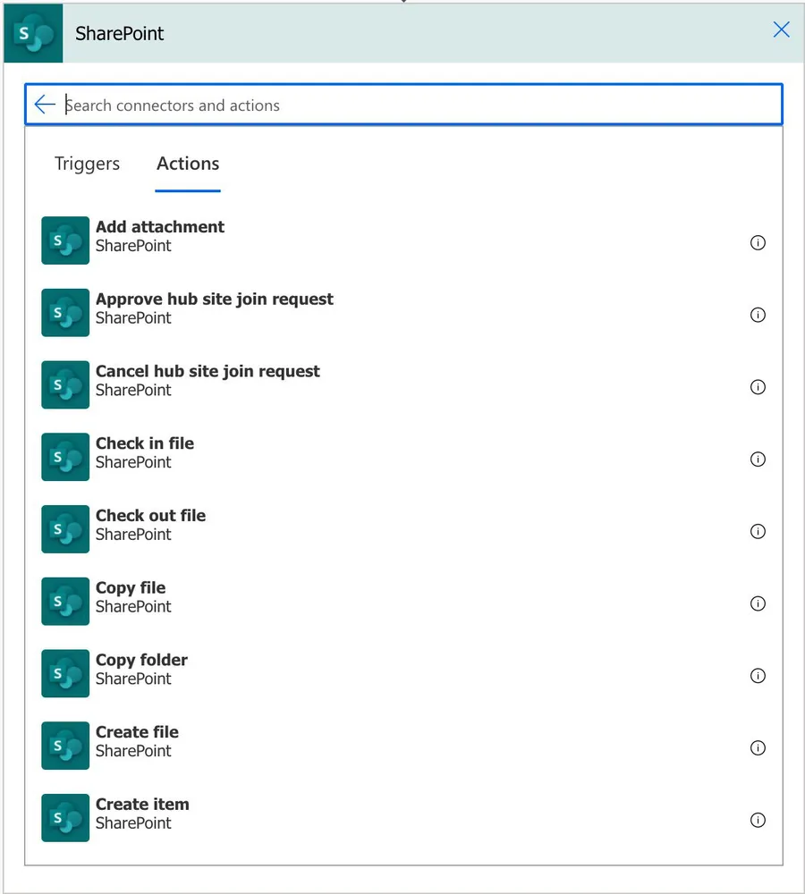Switch to the Triggers tab
Viewport: 805px width, 894px height.
[87, 164]
